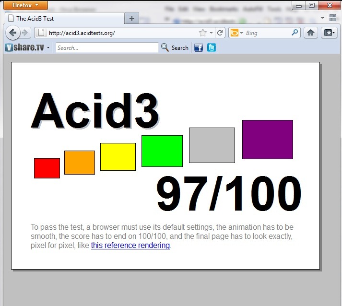Reload the page with the refresh icon
The width and height of the screenshot is (342, 306).
[220, 33]
